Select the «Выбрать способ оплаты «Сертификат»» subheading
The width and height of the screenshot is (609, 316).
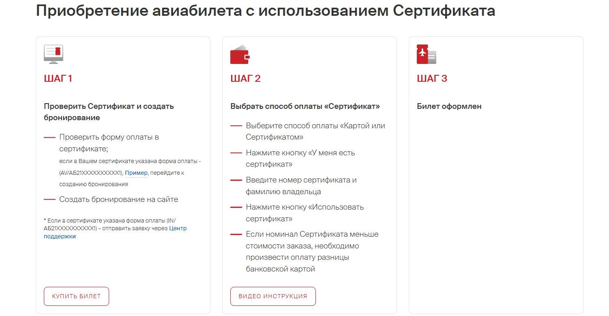[x=305, y=106]
